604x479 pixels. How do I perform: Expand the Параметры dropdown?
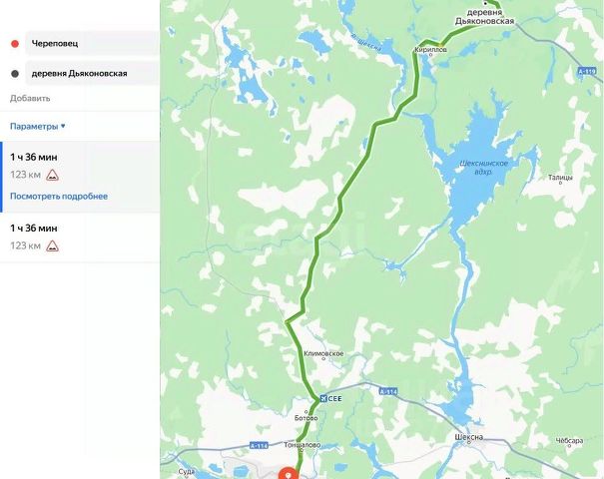[x=37, y=127]
